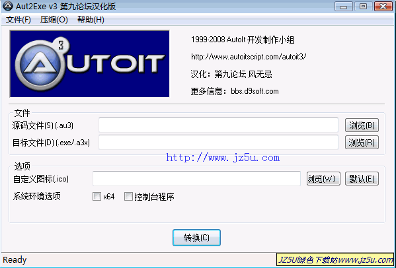
Task: Browse for custom icon with 浏览(W)
Action: point(323,179)
